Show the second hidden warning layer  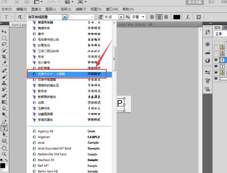(x=216, y=54)
